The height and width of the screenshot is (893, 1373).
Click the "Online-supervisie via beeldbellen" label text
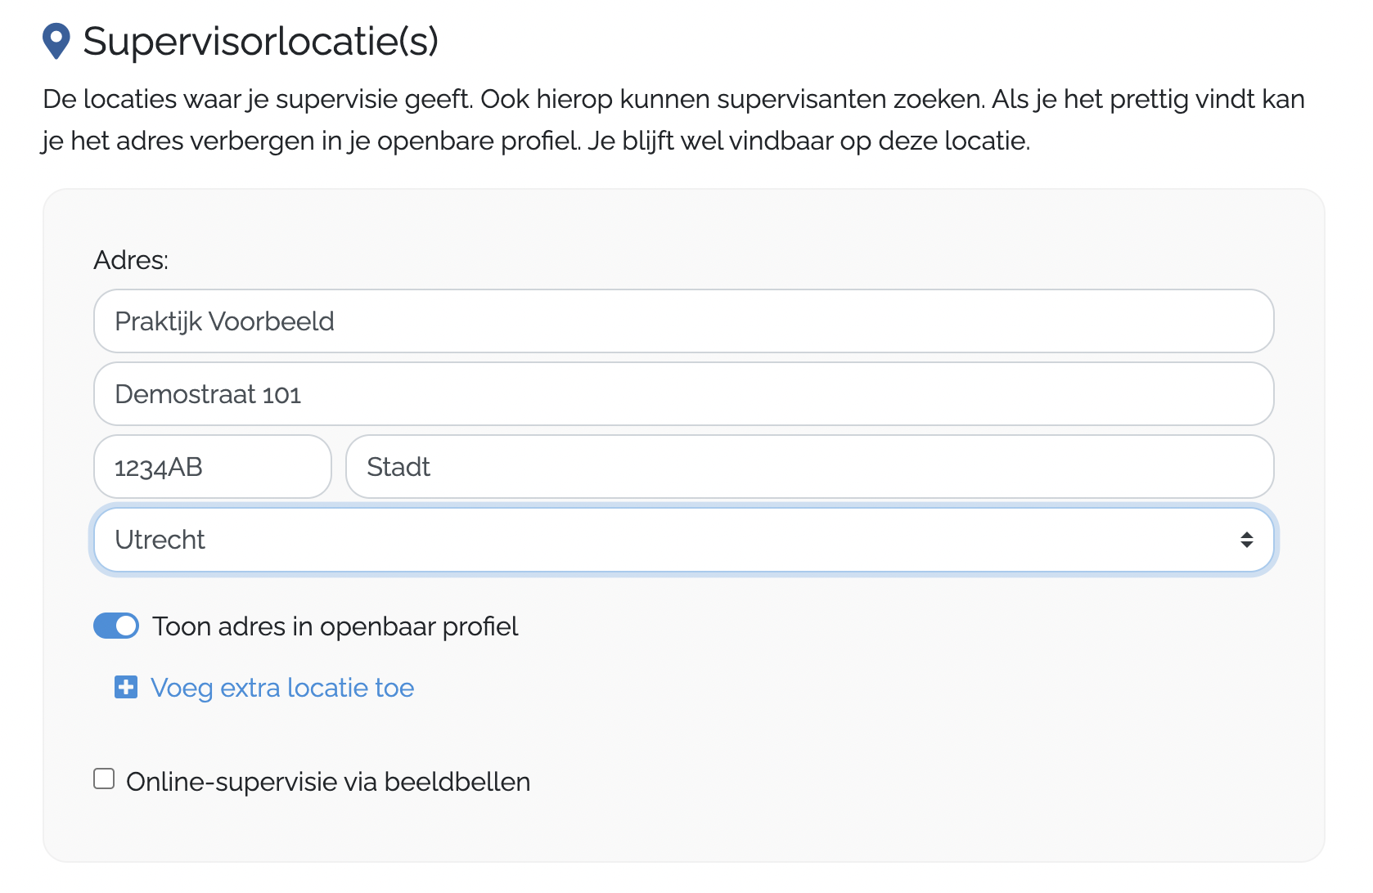pos(328,782)
